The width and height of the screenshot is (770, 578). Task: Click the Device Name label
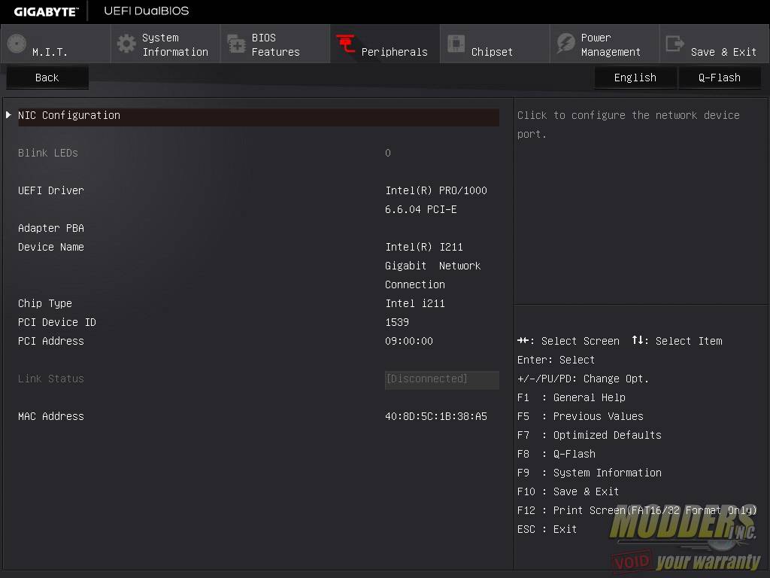[51, 247]
